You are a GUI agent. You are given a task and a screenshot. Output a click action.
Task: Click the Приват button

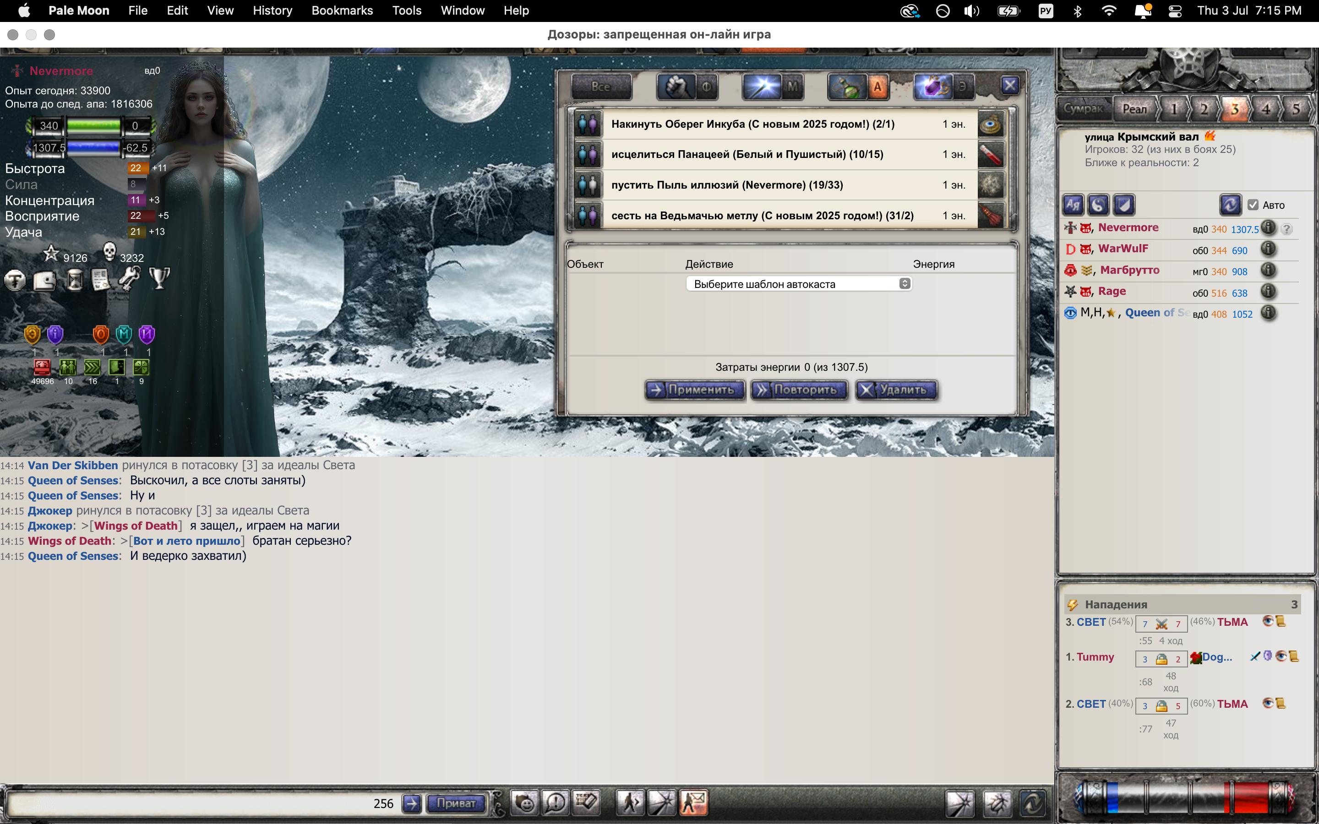(456, 803)
